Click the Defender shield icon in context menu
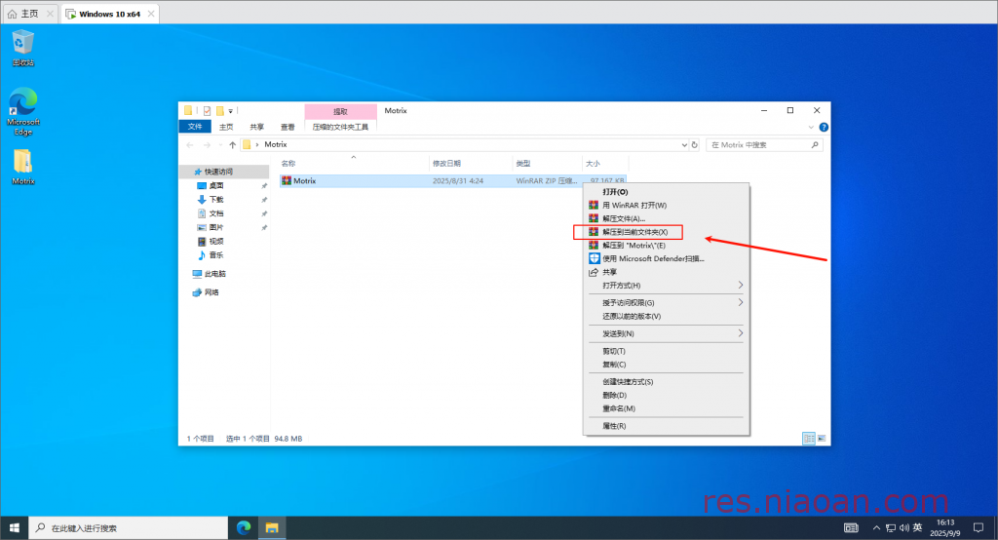The image size is (998, 540). coord(594,258)
